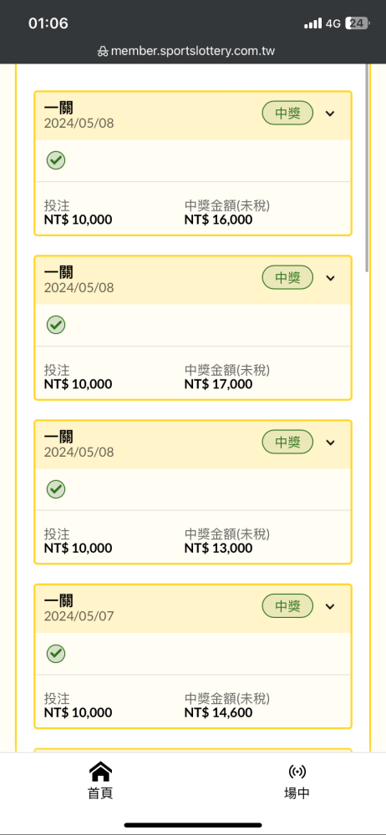
Task: Click green check icon in NT$ 13,000 ticket
Action: [x=56, y=489]
